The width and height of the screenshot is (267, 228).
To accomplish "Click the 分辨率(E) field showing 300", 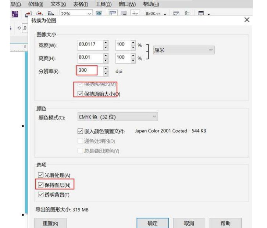I will [x=90, y=71].
